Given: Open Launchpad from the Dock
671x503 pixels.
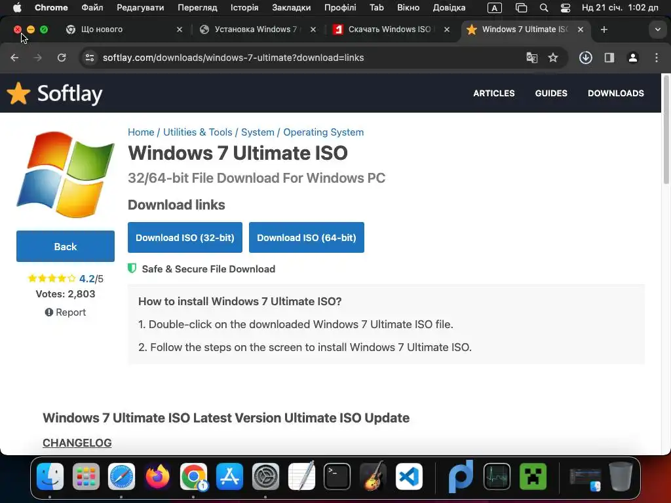Looking at the screenshot, I should 86,477.
